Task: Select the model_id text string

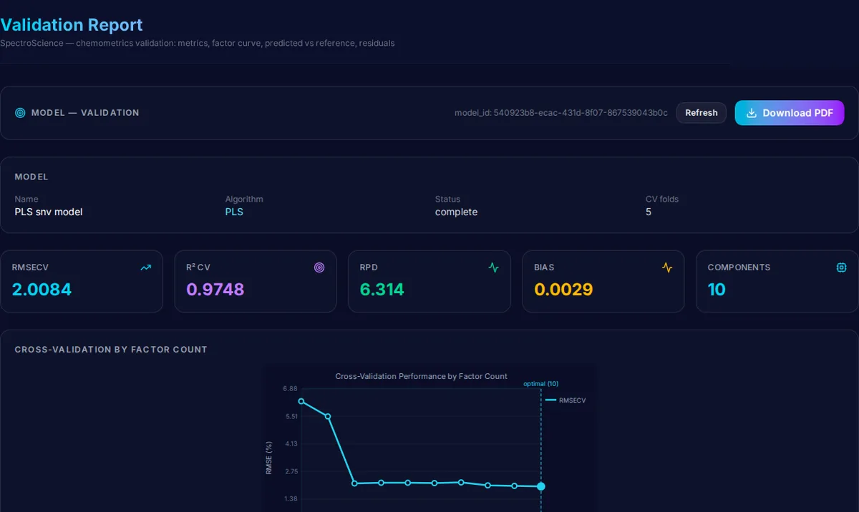Action: [561, 113]
